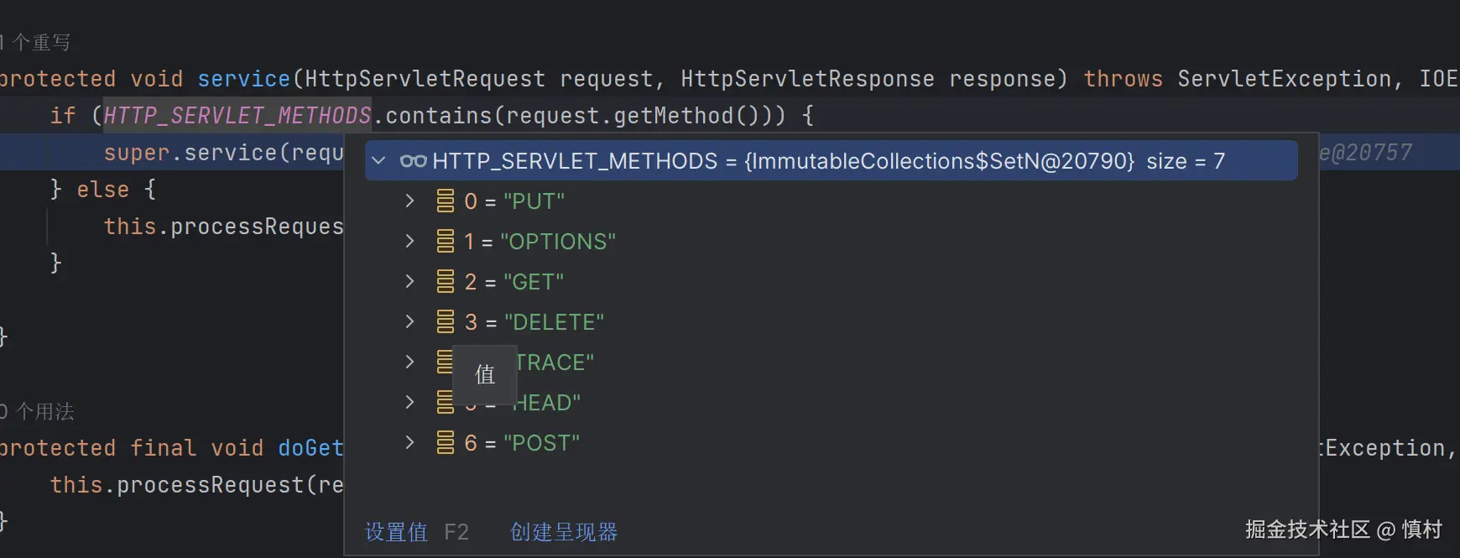
Task: Click the element icon for "PUT" entry
Action: point(446,201)
